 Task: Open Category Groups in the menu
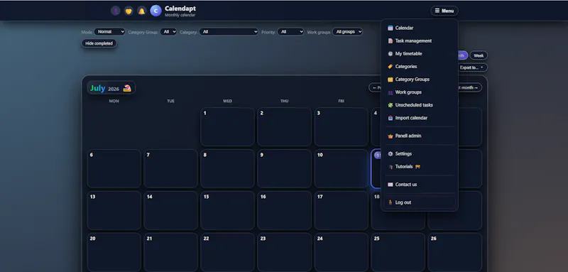420,80
